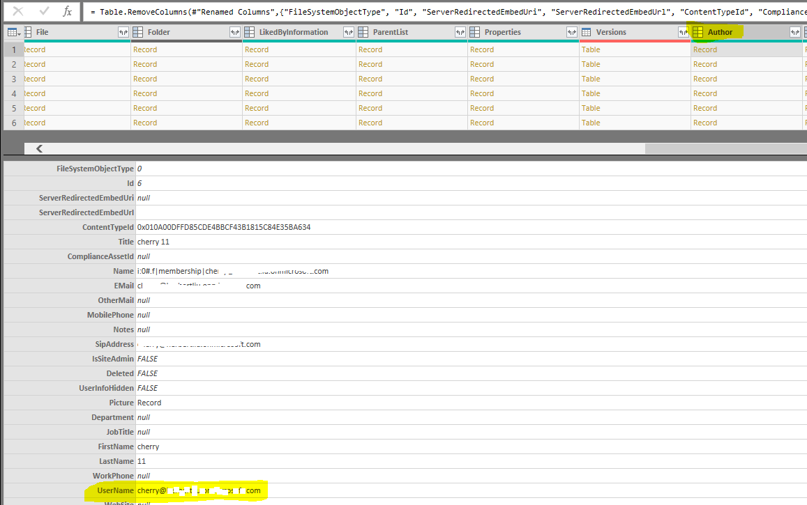Confirm the formula with the checkmark icon
Viewport: 807px width, 505px height.
pos(44,10)
